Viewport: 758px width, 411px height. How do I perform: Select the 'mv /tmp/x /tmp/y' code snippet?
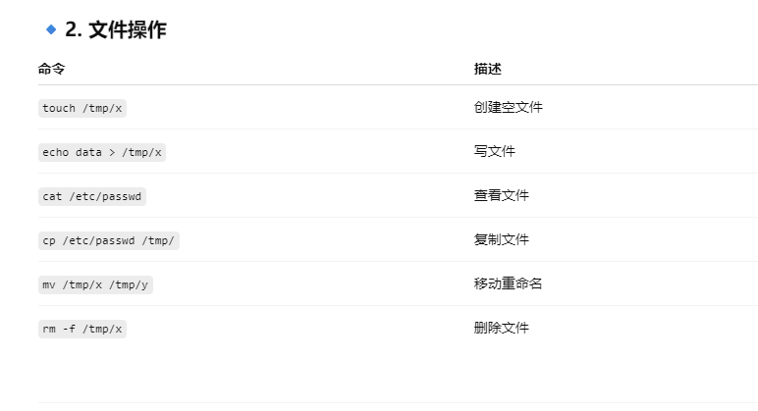coord(95,284)
